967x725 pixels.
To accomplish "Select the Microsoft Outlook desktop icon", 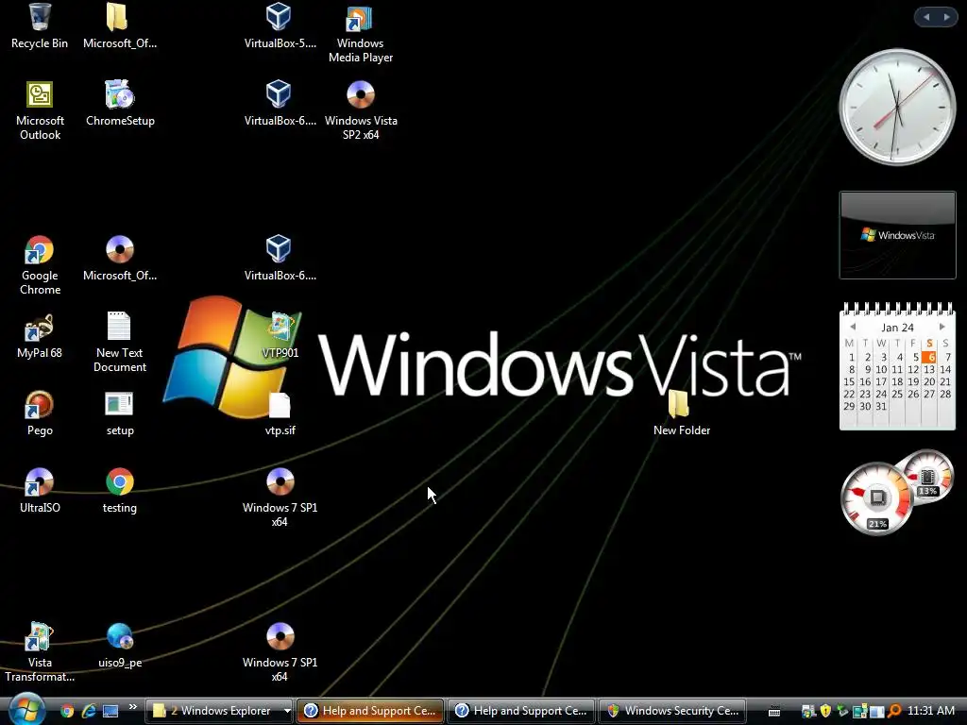I will pyautogui.click(x=40, y=111).
